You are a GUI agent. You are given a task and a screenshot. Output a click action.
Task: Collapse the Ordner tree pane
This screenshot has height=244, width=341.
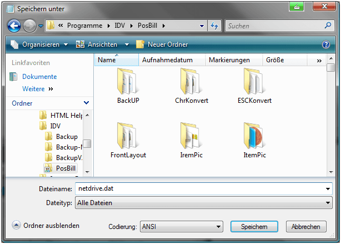click(x=86, y=103)
